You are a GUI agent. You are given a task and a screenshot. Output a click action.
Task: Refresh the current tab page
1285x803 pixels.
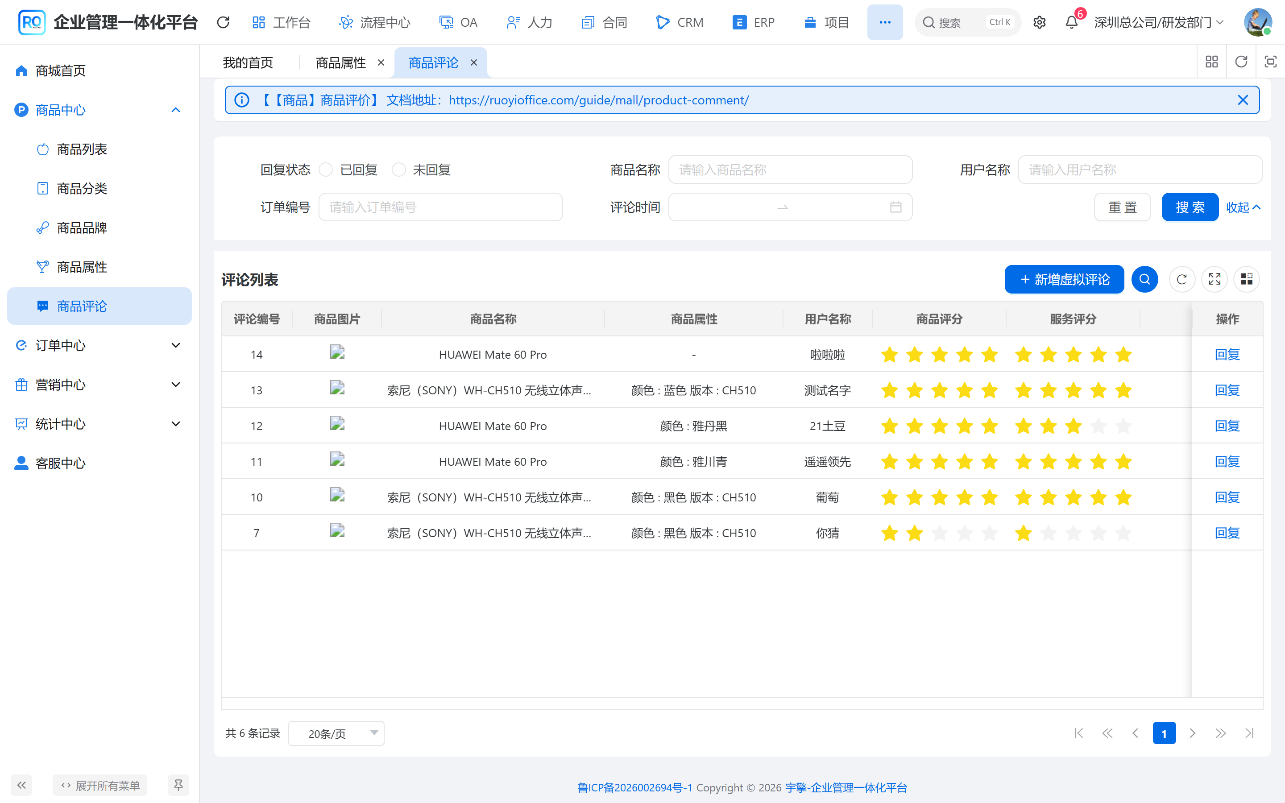click(1241, 62)
